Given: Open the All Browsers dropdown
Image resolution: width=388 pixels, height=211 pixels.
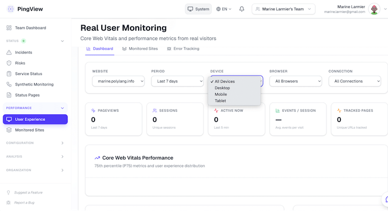Looking at the screenshot, I should coord(295,81).
